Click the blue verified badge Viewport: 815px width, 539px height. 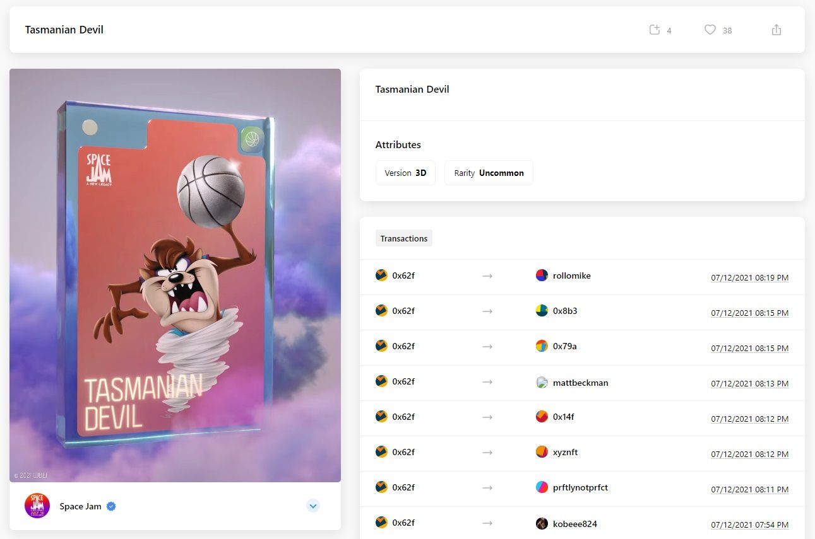point(111,506)
